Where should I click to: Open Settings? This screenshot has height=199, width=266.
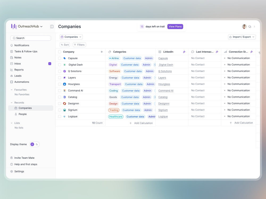click(17, 171)
